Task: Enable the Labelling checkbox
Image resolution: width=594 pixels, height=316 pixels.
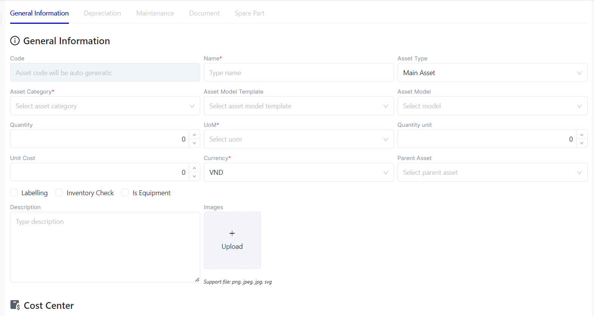Action: [14, 193]
